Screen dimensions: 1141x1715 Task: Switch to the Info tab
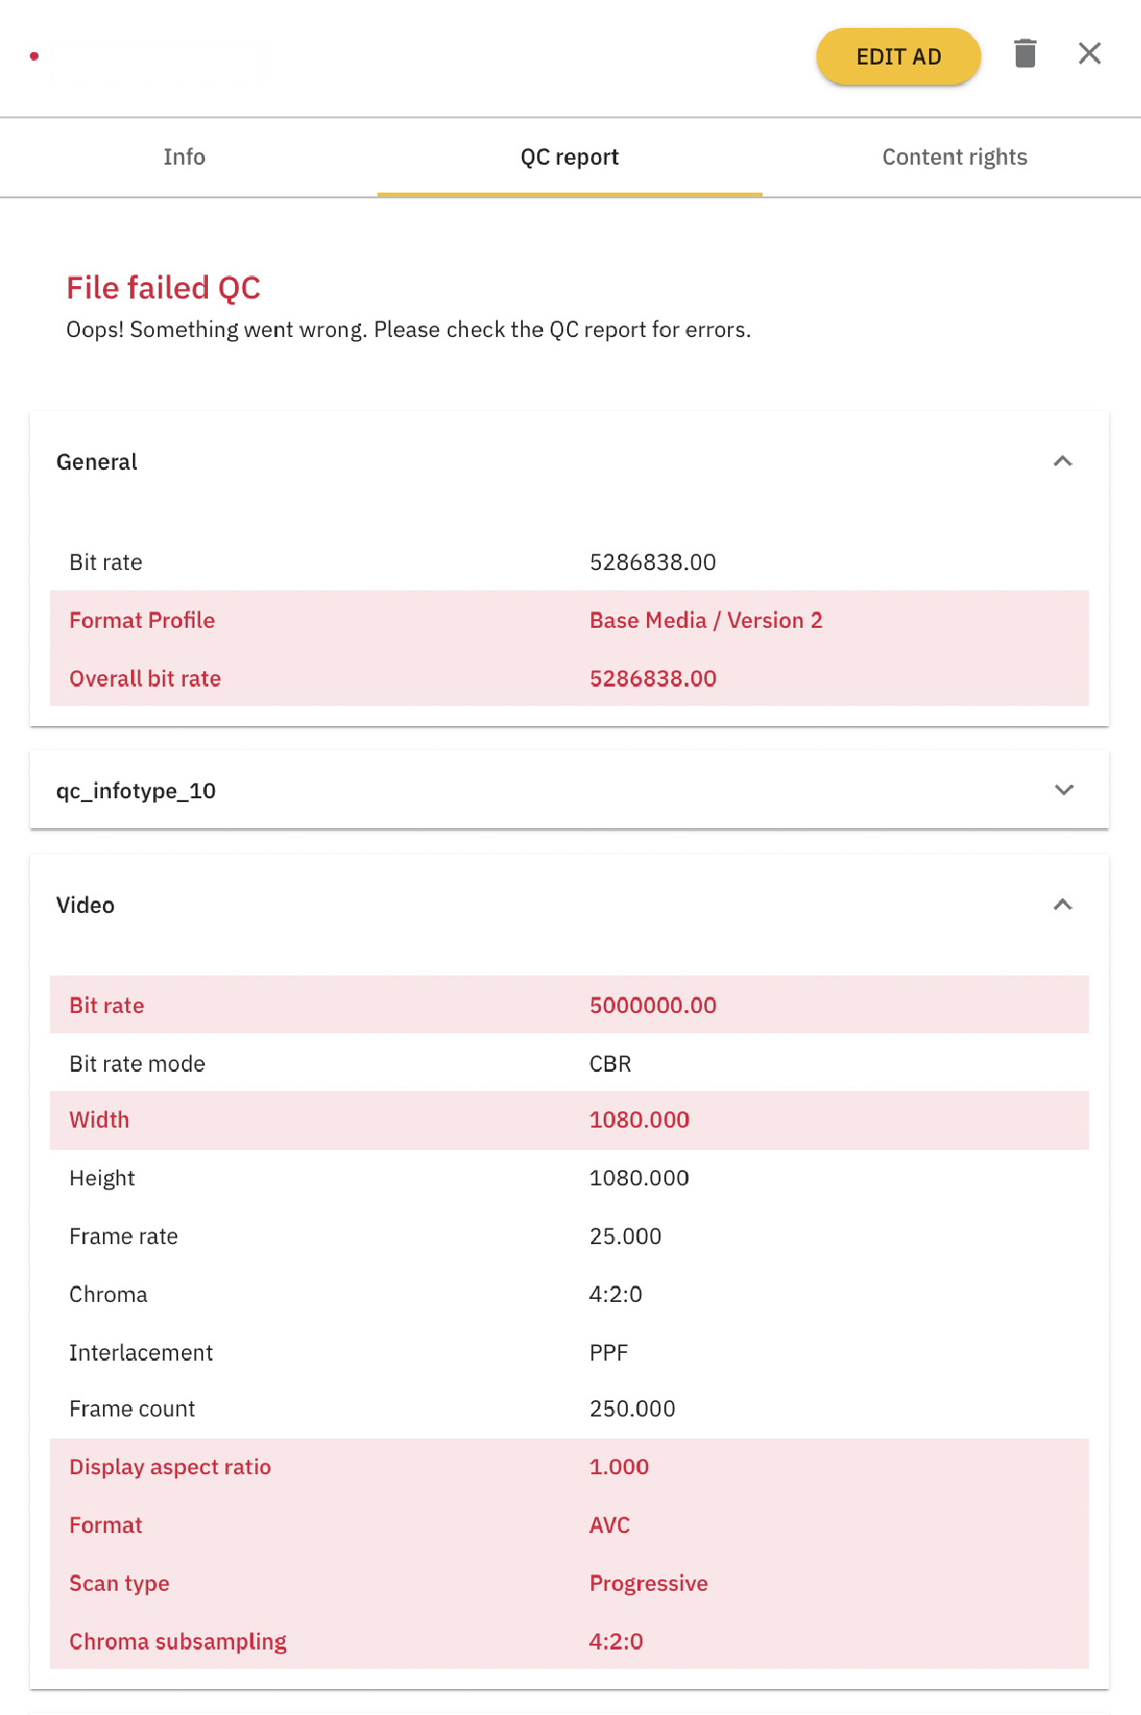[x=184, y=157]
